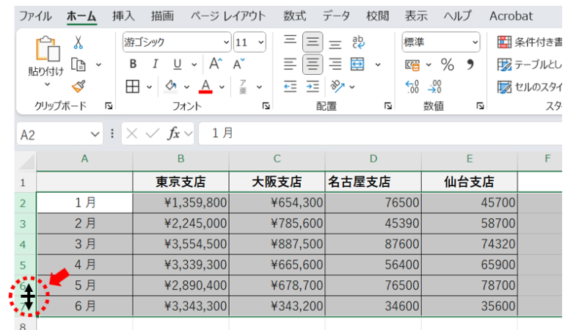Decrease indent in cell

pos(290,87)
